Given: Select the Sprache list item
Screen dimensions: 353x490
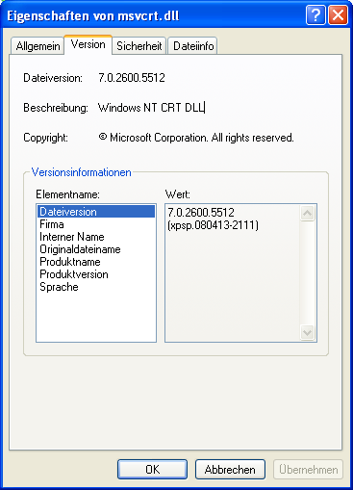Looking at the screenshot, I should 96,287.
